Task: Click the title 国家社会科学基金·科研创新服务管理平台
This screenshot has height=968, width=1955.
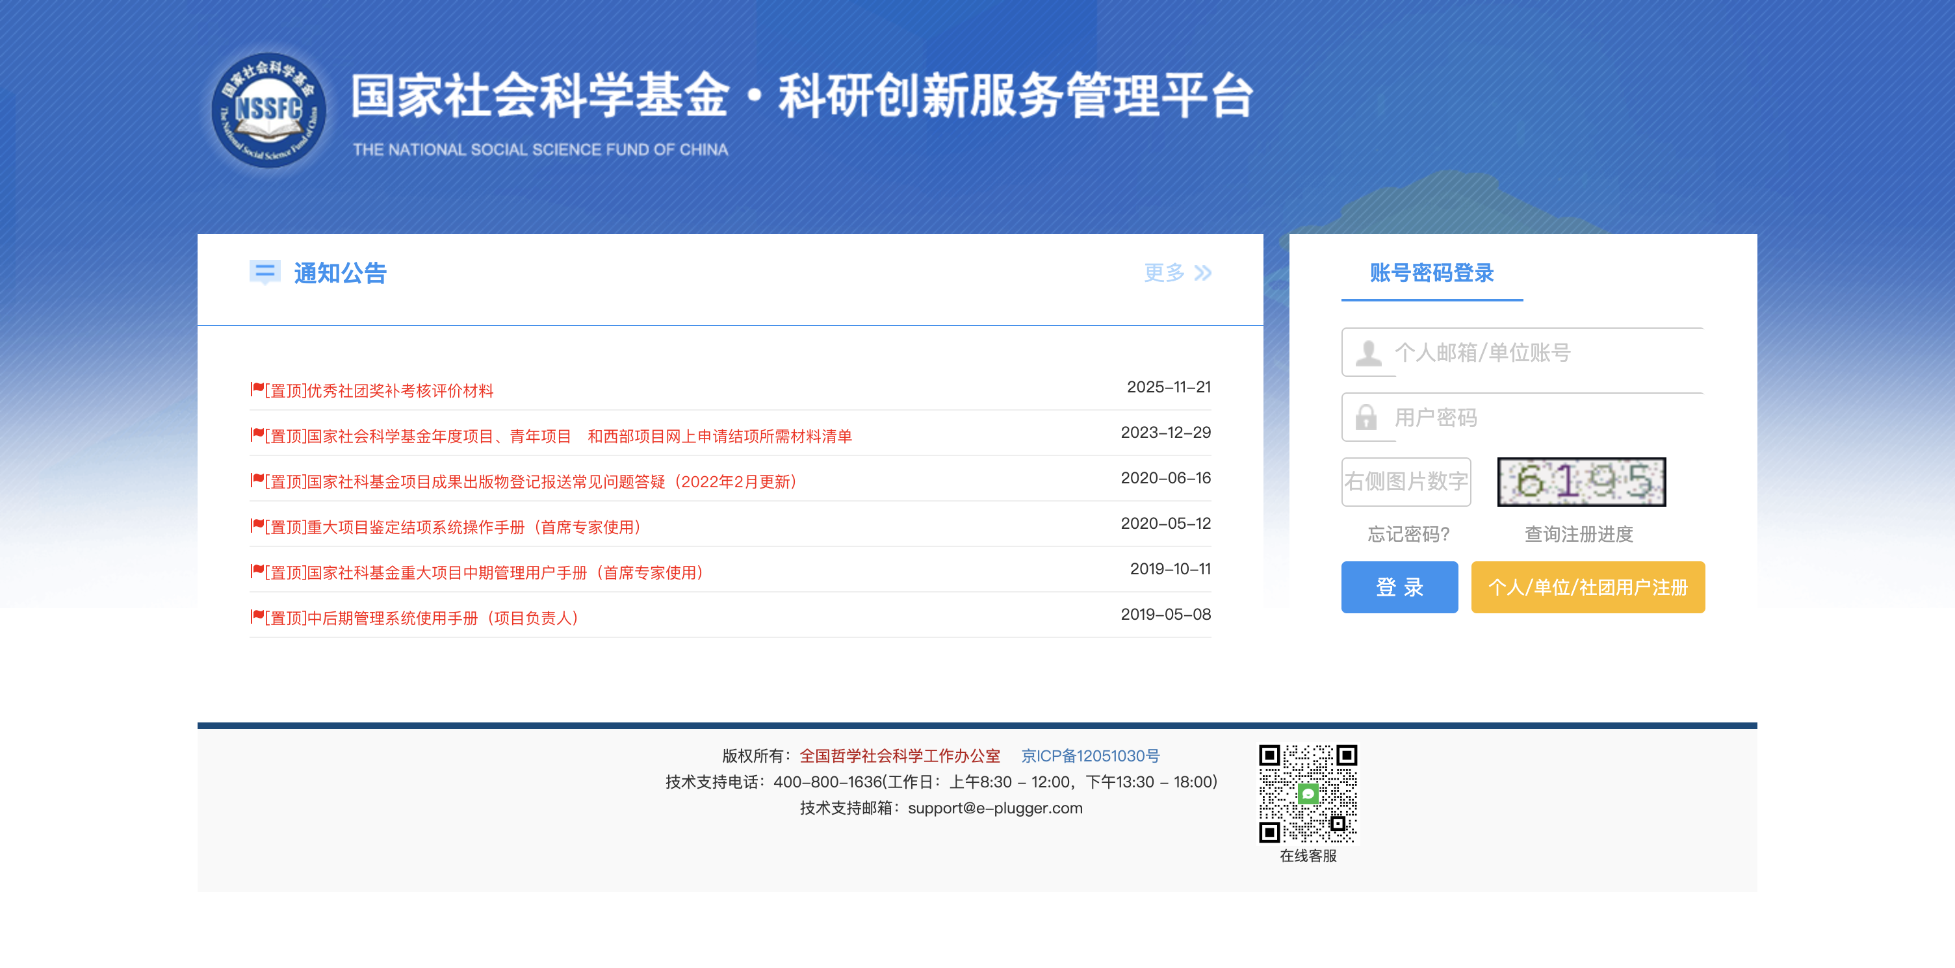Action: [801, 96]
